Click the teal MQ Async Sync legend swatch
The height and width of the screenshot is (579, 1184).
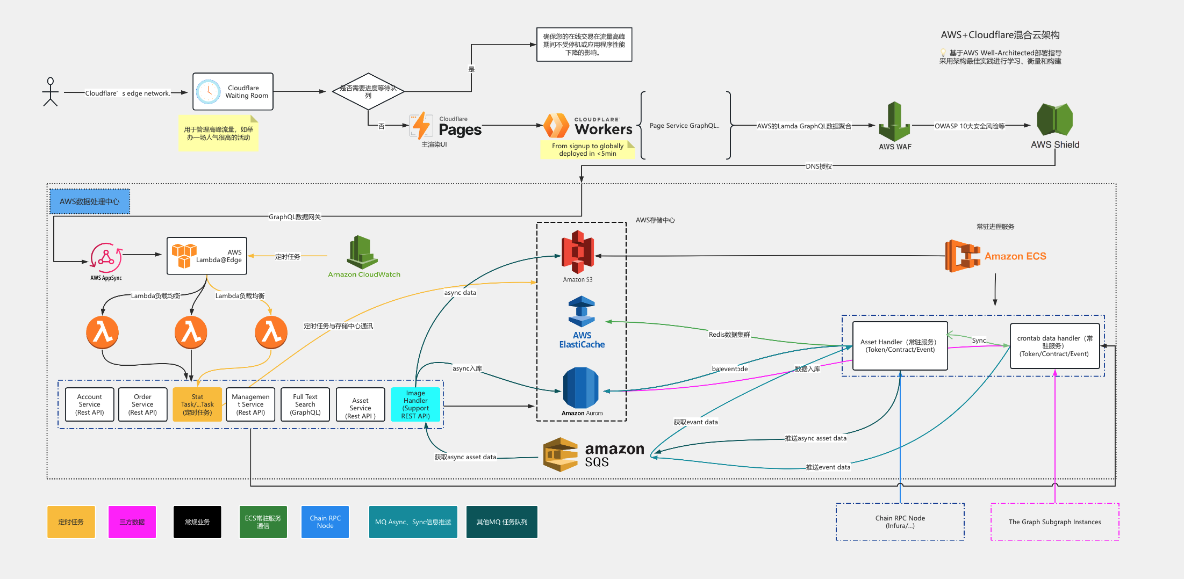413,522
